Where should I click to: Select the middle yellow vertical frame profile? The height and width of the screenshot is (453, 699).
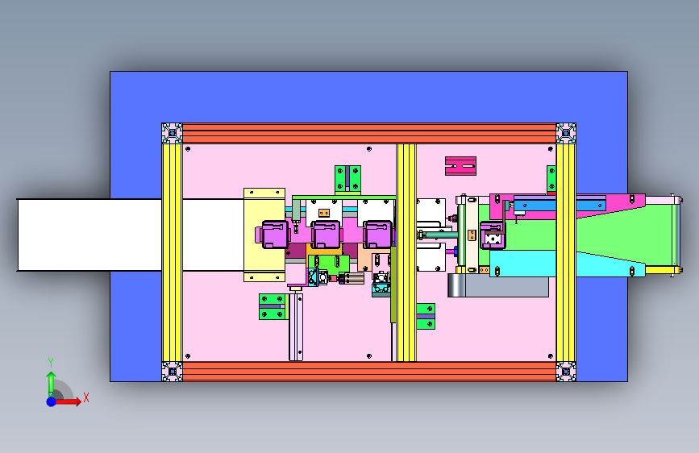pos(406,252)
